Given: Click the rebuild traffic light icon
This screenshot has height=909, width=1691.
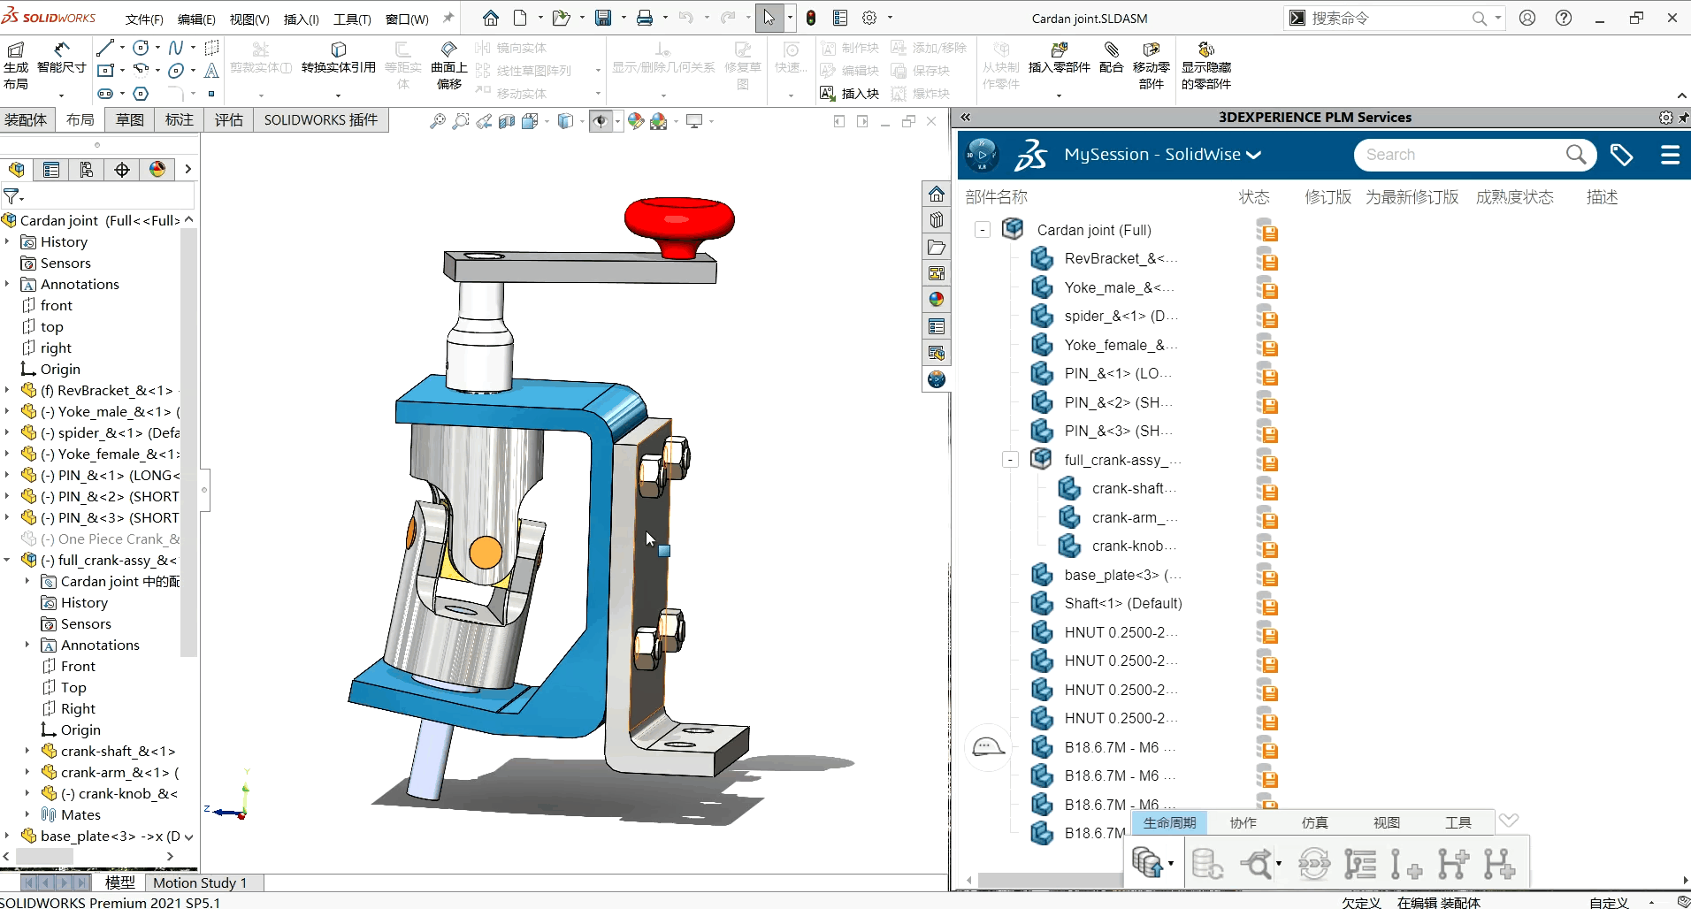Looking at the screenshot, I should click(811, 18).
